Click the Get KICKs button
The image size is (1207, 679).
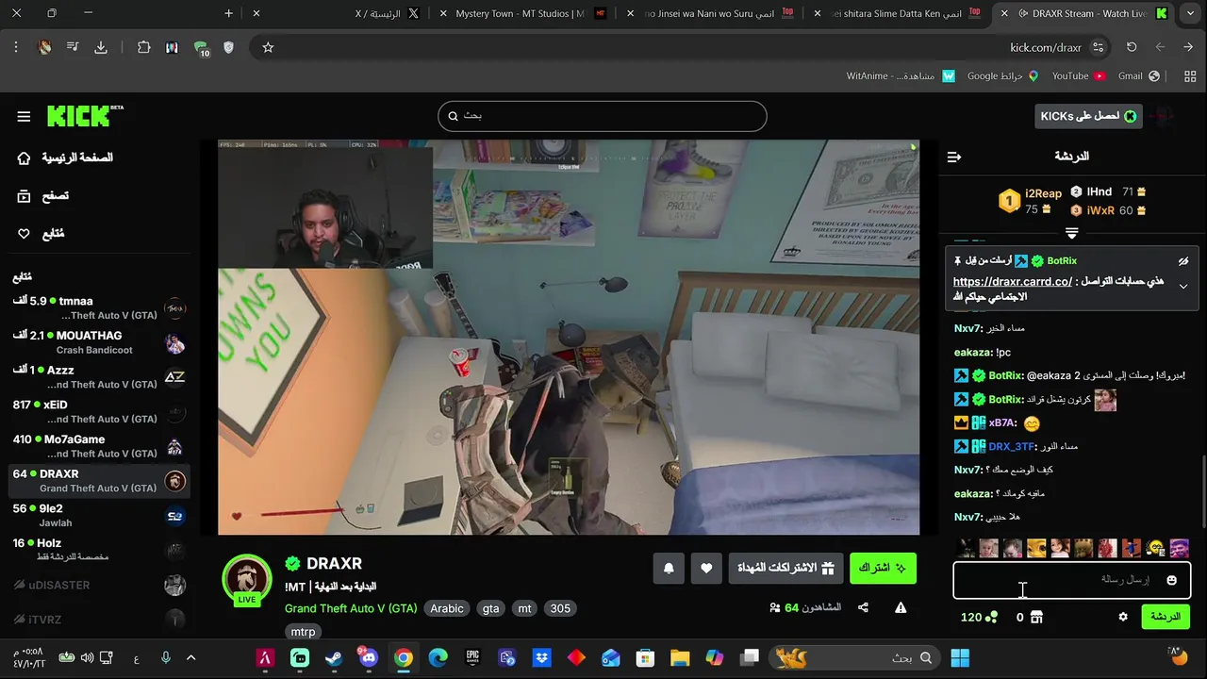[1088, 116]
